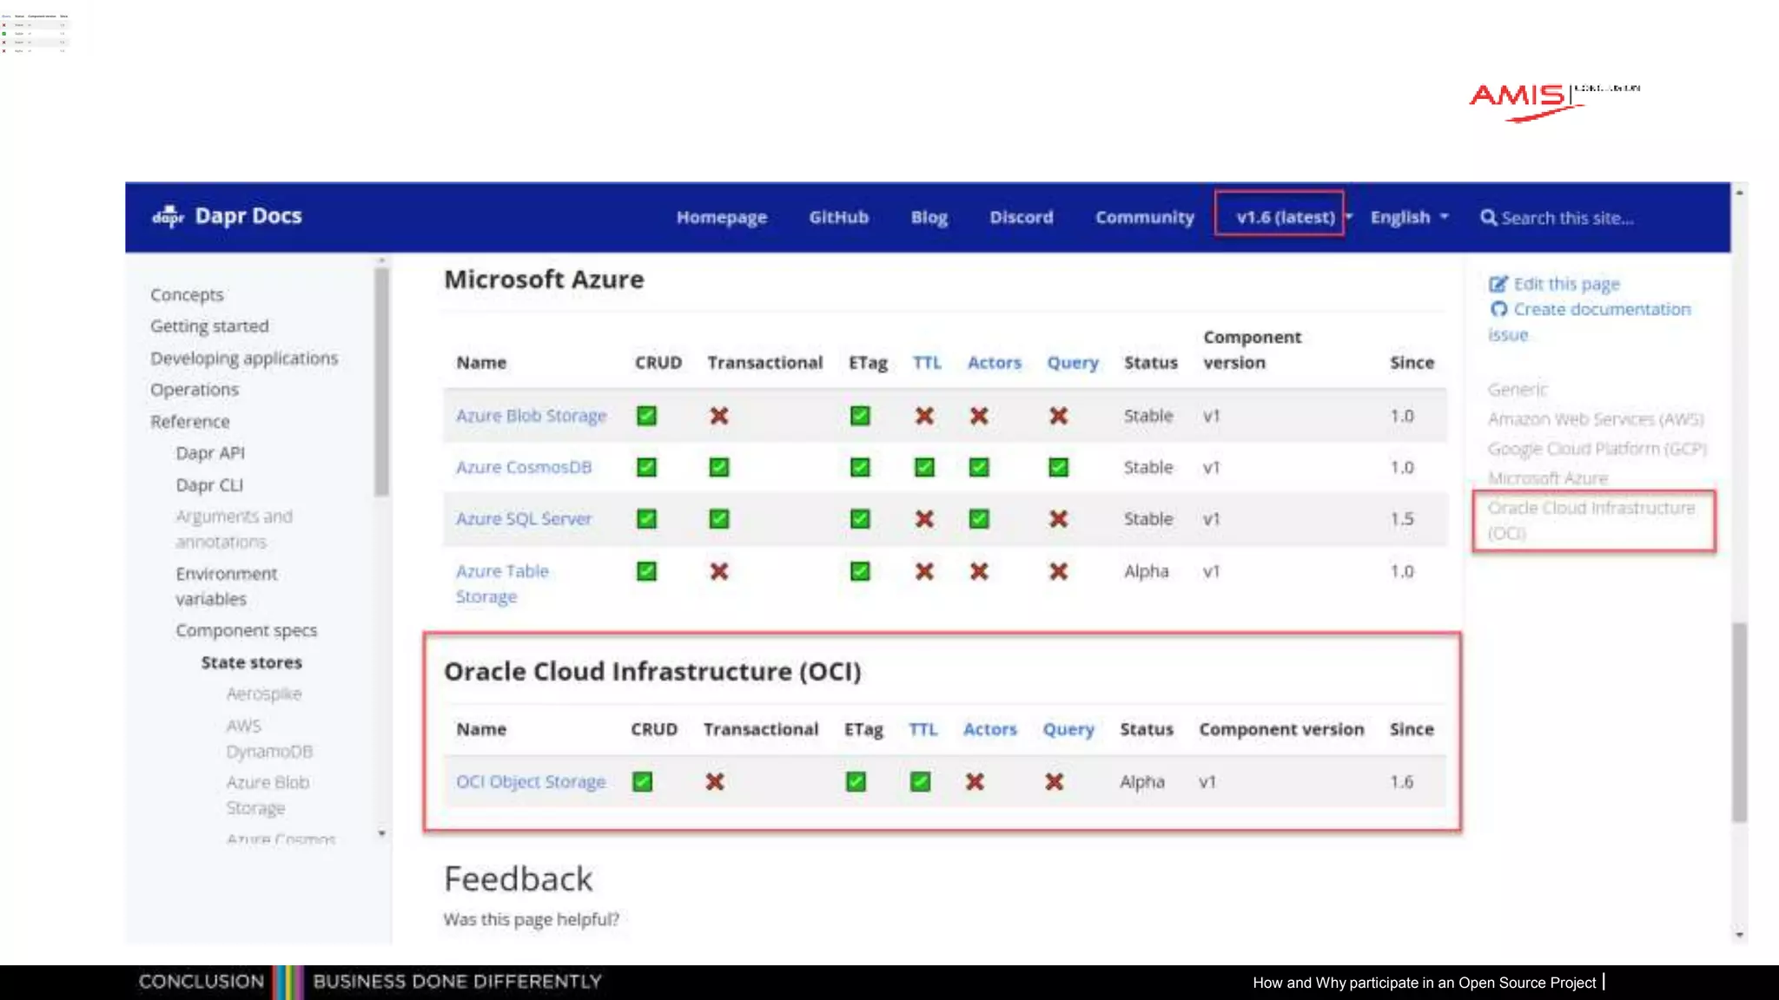
Task: Click red Transactional cross for OCI Object Storage
Action: click(x=715, y=782)
